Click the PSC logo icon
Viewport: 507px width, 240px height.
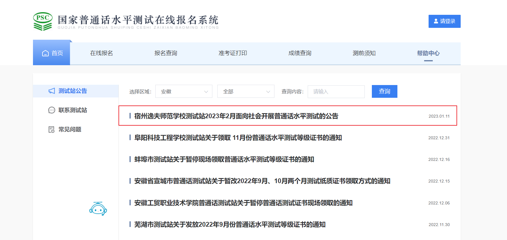pos(43,21)
